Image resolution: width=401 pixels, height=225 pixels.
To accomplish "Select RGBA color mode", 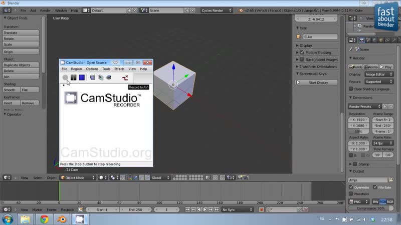I will pyautogui.click(x=390, y=201).
